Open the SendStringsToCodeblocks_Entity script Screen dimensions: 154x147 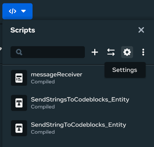click(x=80, y=99)
